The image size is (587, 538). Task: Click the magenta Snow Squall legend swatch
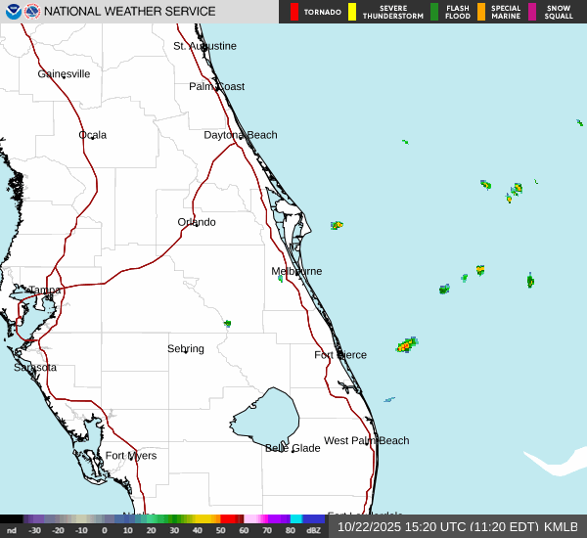click(x=532, y=12)
